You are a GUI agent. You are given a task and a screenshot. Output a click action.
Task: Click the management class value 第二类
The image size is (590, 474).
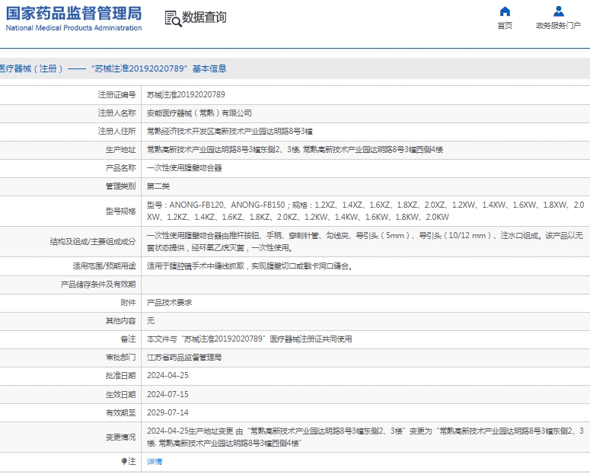click(158, 186)
